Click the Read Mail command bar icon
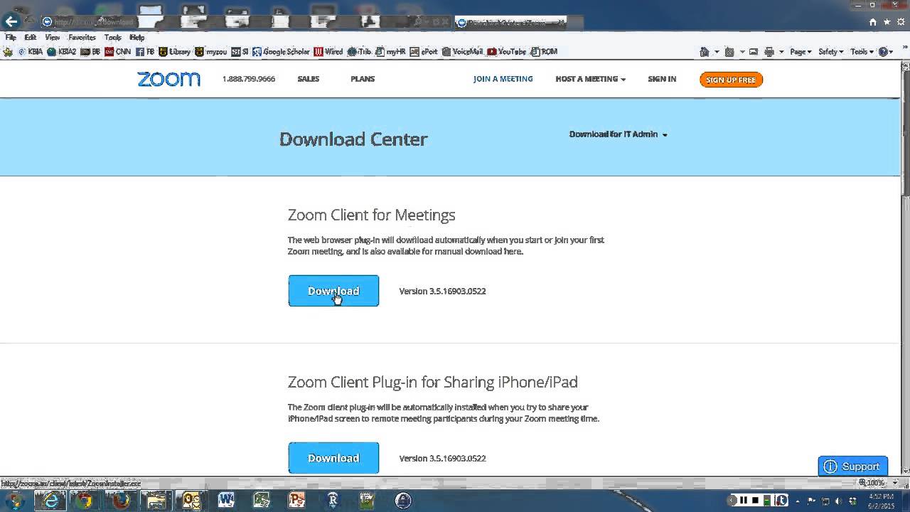 (x=754, y=52)
